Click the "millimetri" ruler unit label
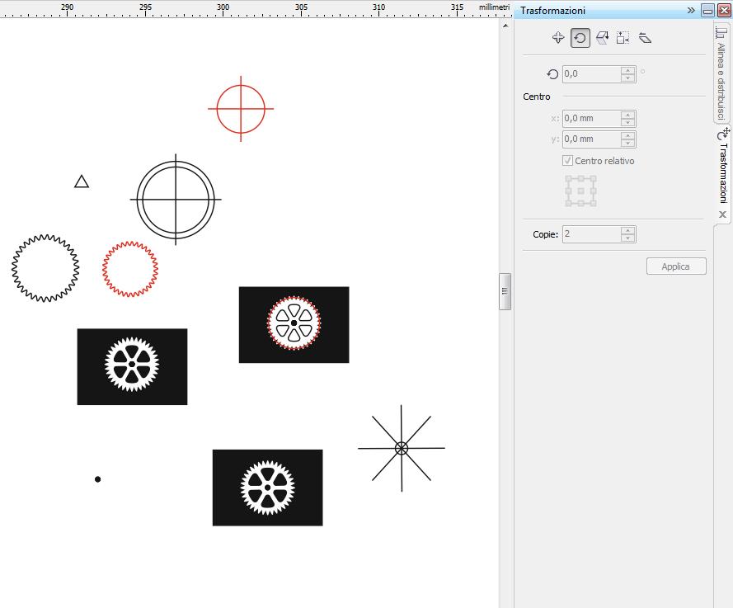The width and height of the screenshot is (733, 608). pos(494,7)
